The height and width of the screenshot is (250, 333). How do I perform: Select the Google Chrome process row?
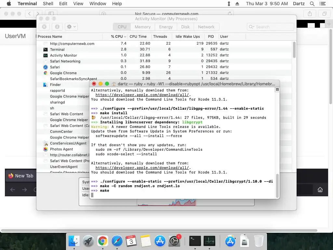pyautogui.click(x=164, y=73)
